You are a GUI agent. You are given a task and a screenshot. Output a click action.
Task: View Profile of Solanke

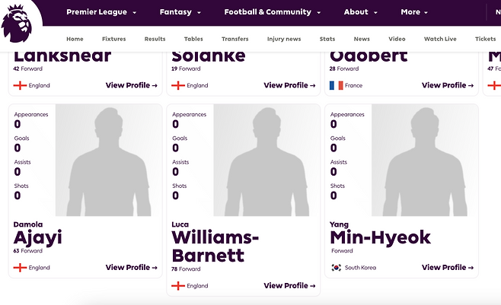tap(289, 85)
